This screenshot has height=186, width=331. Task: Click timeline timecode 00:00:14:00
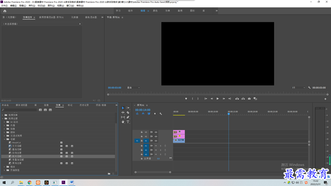143,110
